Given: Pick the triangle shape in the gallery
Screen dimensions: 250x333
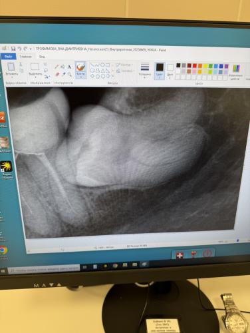Looking at the screenshot, I should click(x=102, y=71).
